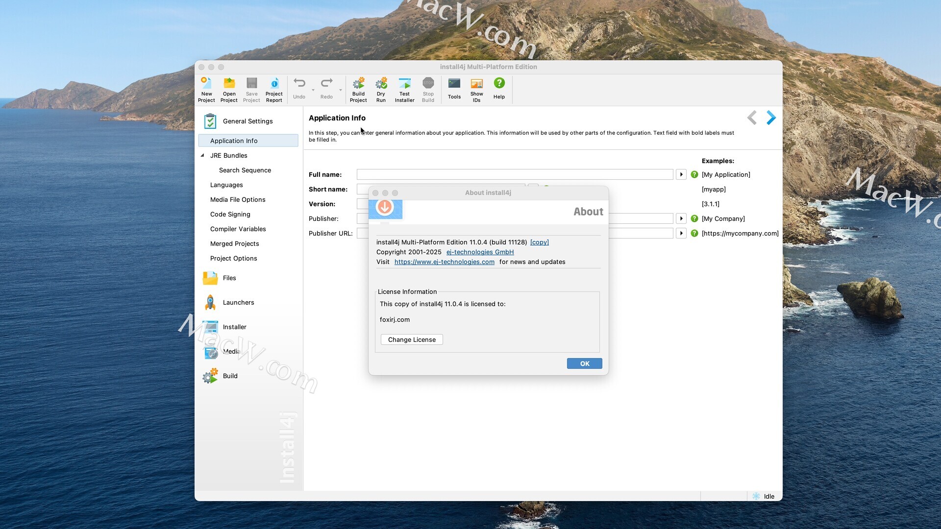The width and height of the screenshot is (941, 529).
Task: Click the Stop Build icon
Action: coord(428,90)
